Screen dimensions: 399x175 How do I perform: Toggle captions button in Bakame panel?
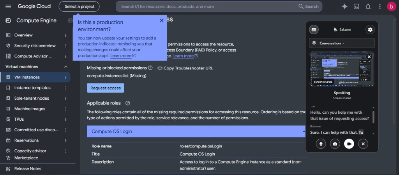314,29
